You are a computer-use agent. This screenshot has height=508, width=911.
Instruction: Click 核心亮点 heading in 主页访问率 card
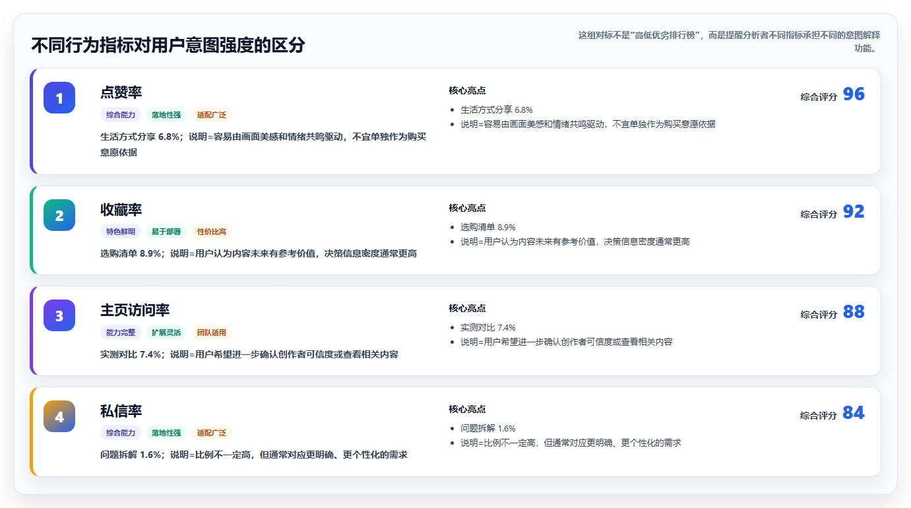coord(467,308)
